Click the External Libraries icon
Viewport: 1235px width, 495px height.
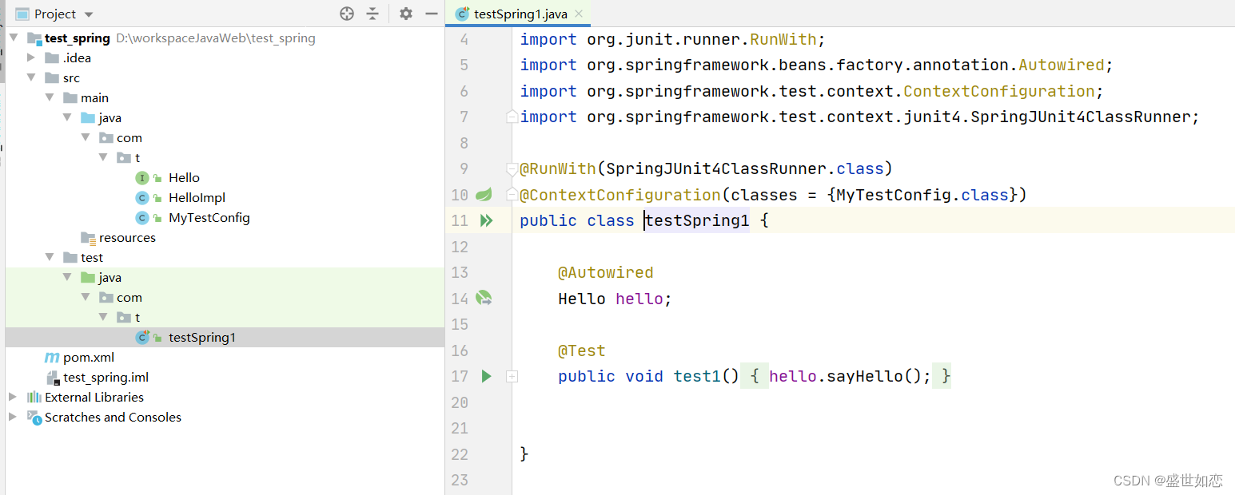tap(34, 397)
